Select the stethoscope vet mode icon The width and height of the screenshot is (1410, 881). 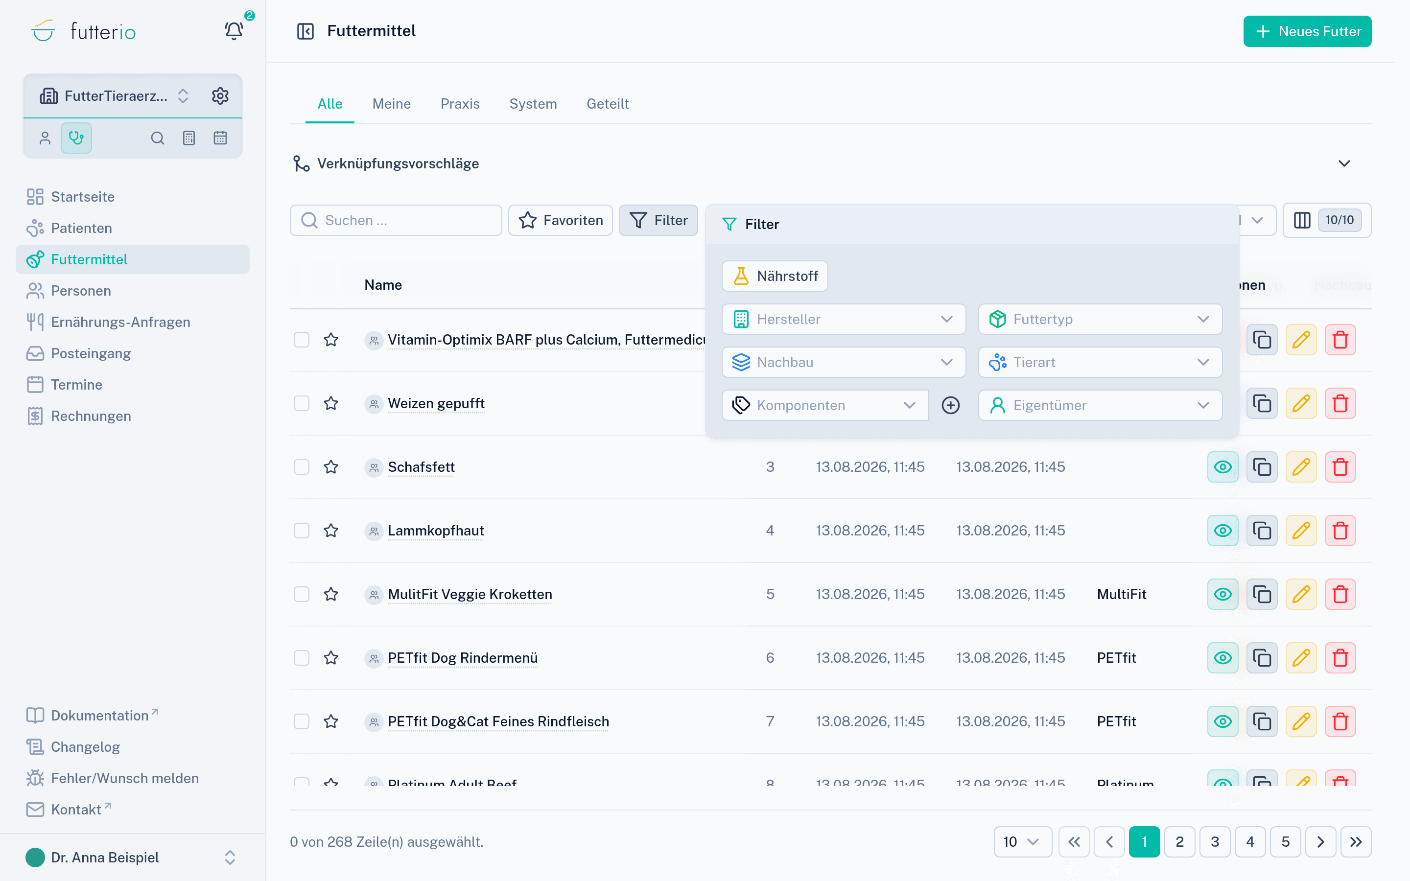point(76,138)
